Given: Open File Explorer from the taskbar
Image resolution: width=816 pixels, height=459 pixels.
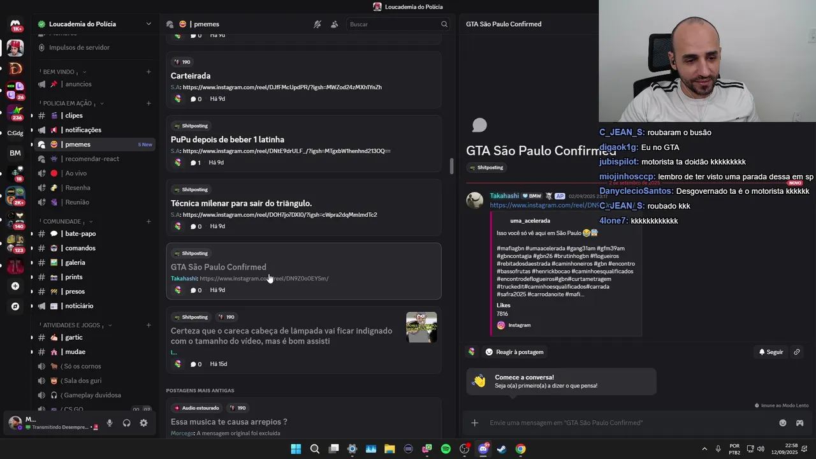Looking at the screenshot, I should tap(390, 449).
